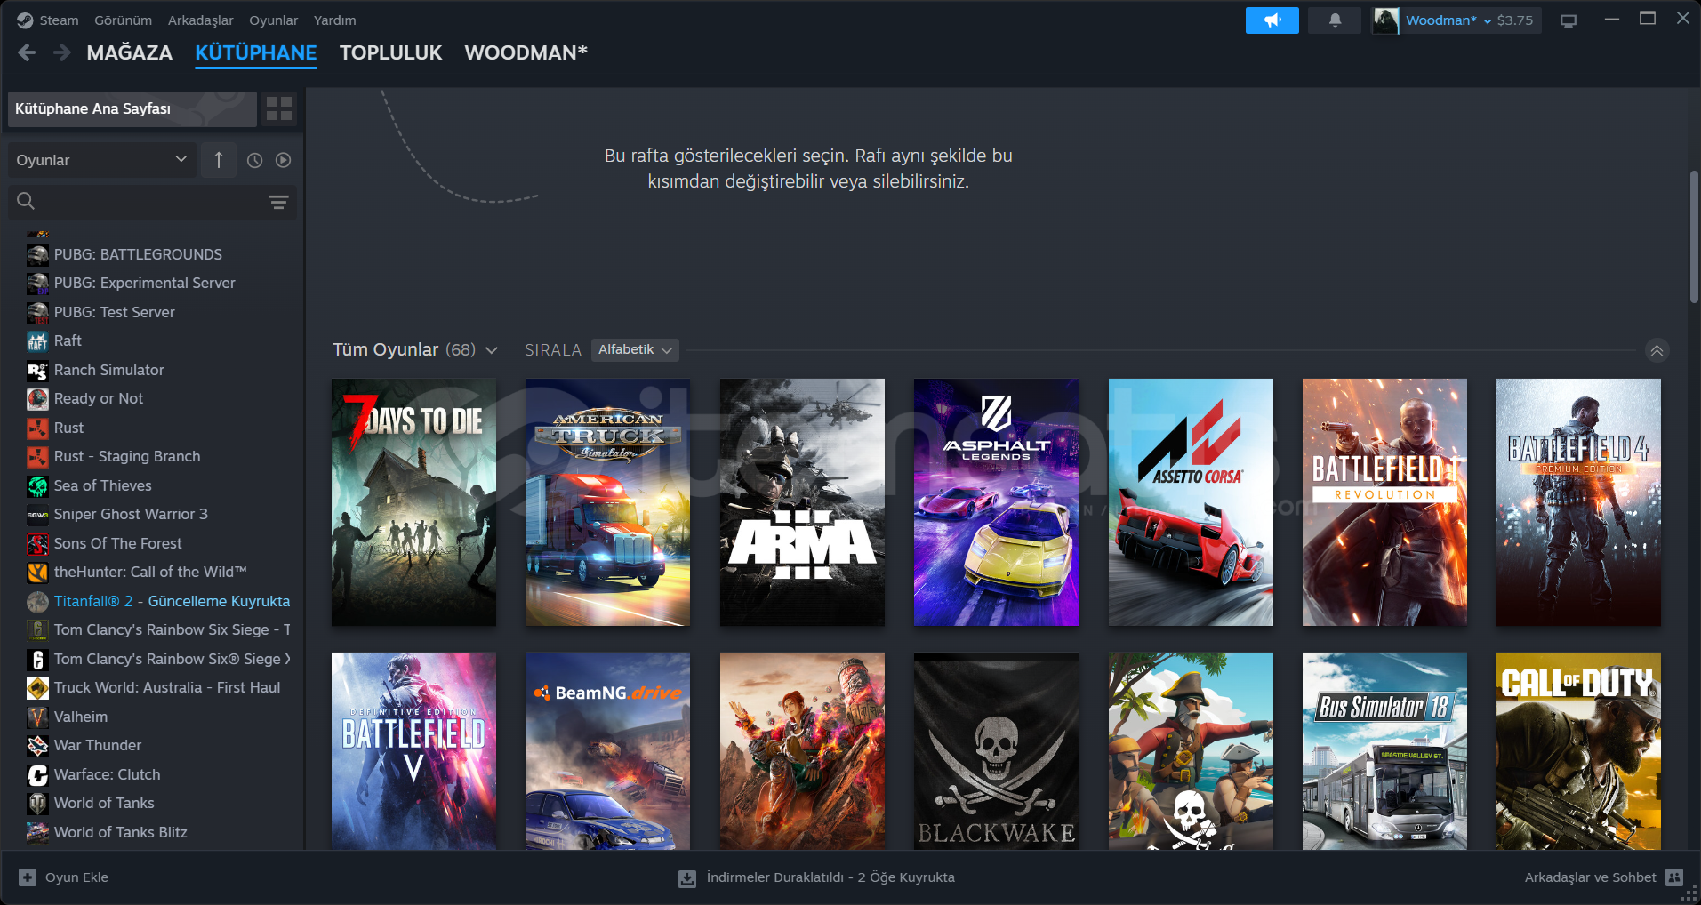Viewport: 1701px width, 905px height.
Task: Select the Warface: Clutch icon
Action: pyautogui.click(x=37, y=775)
